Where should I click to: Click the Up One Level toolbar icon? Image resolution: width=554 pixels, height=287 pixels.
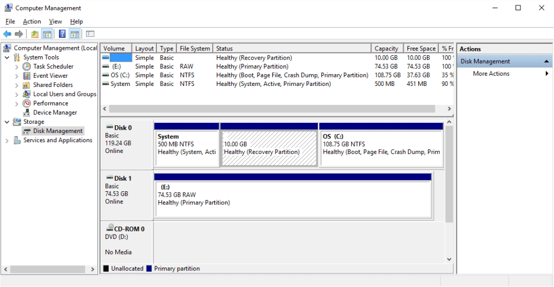[x=35, y=34]
